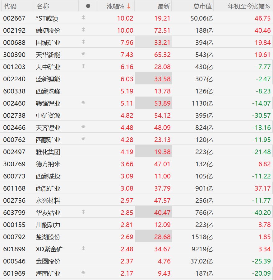Image resolution: width=273 pixels, height=280 pixels.
Task: Select stock name 永兴材料
Action: (48, 201)
